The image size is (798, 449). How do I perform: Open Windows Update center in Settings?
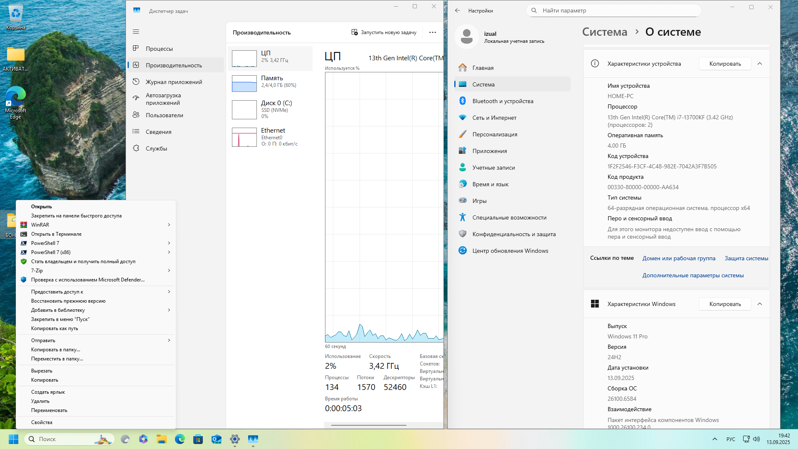point(510,251)
